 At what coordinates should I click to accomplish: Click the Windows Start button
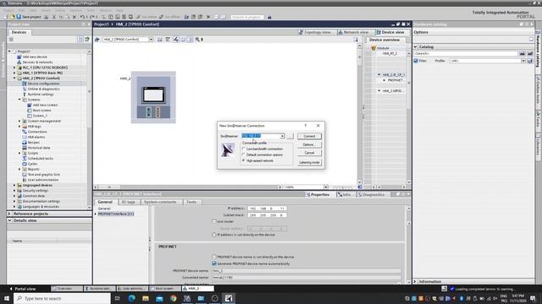7,298
